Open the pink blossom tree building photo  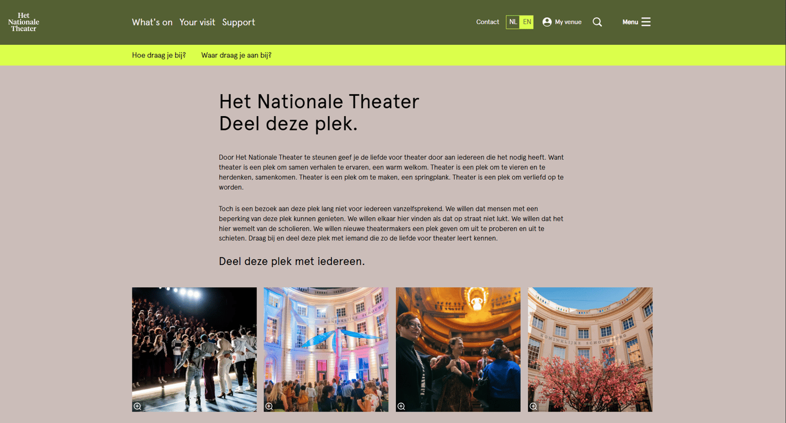pos(590,349)
